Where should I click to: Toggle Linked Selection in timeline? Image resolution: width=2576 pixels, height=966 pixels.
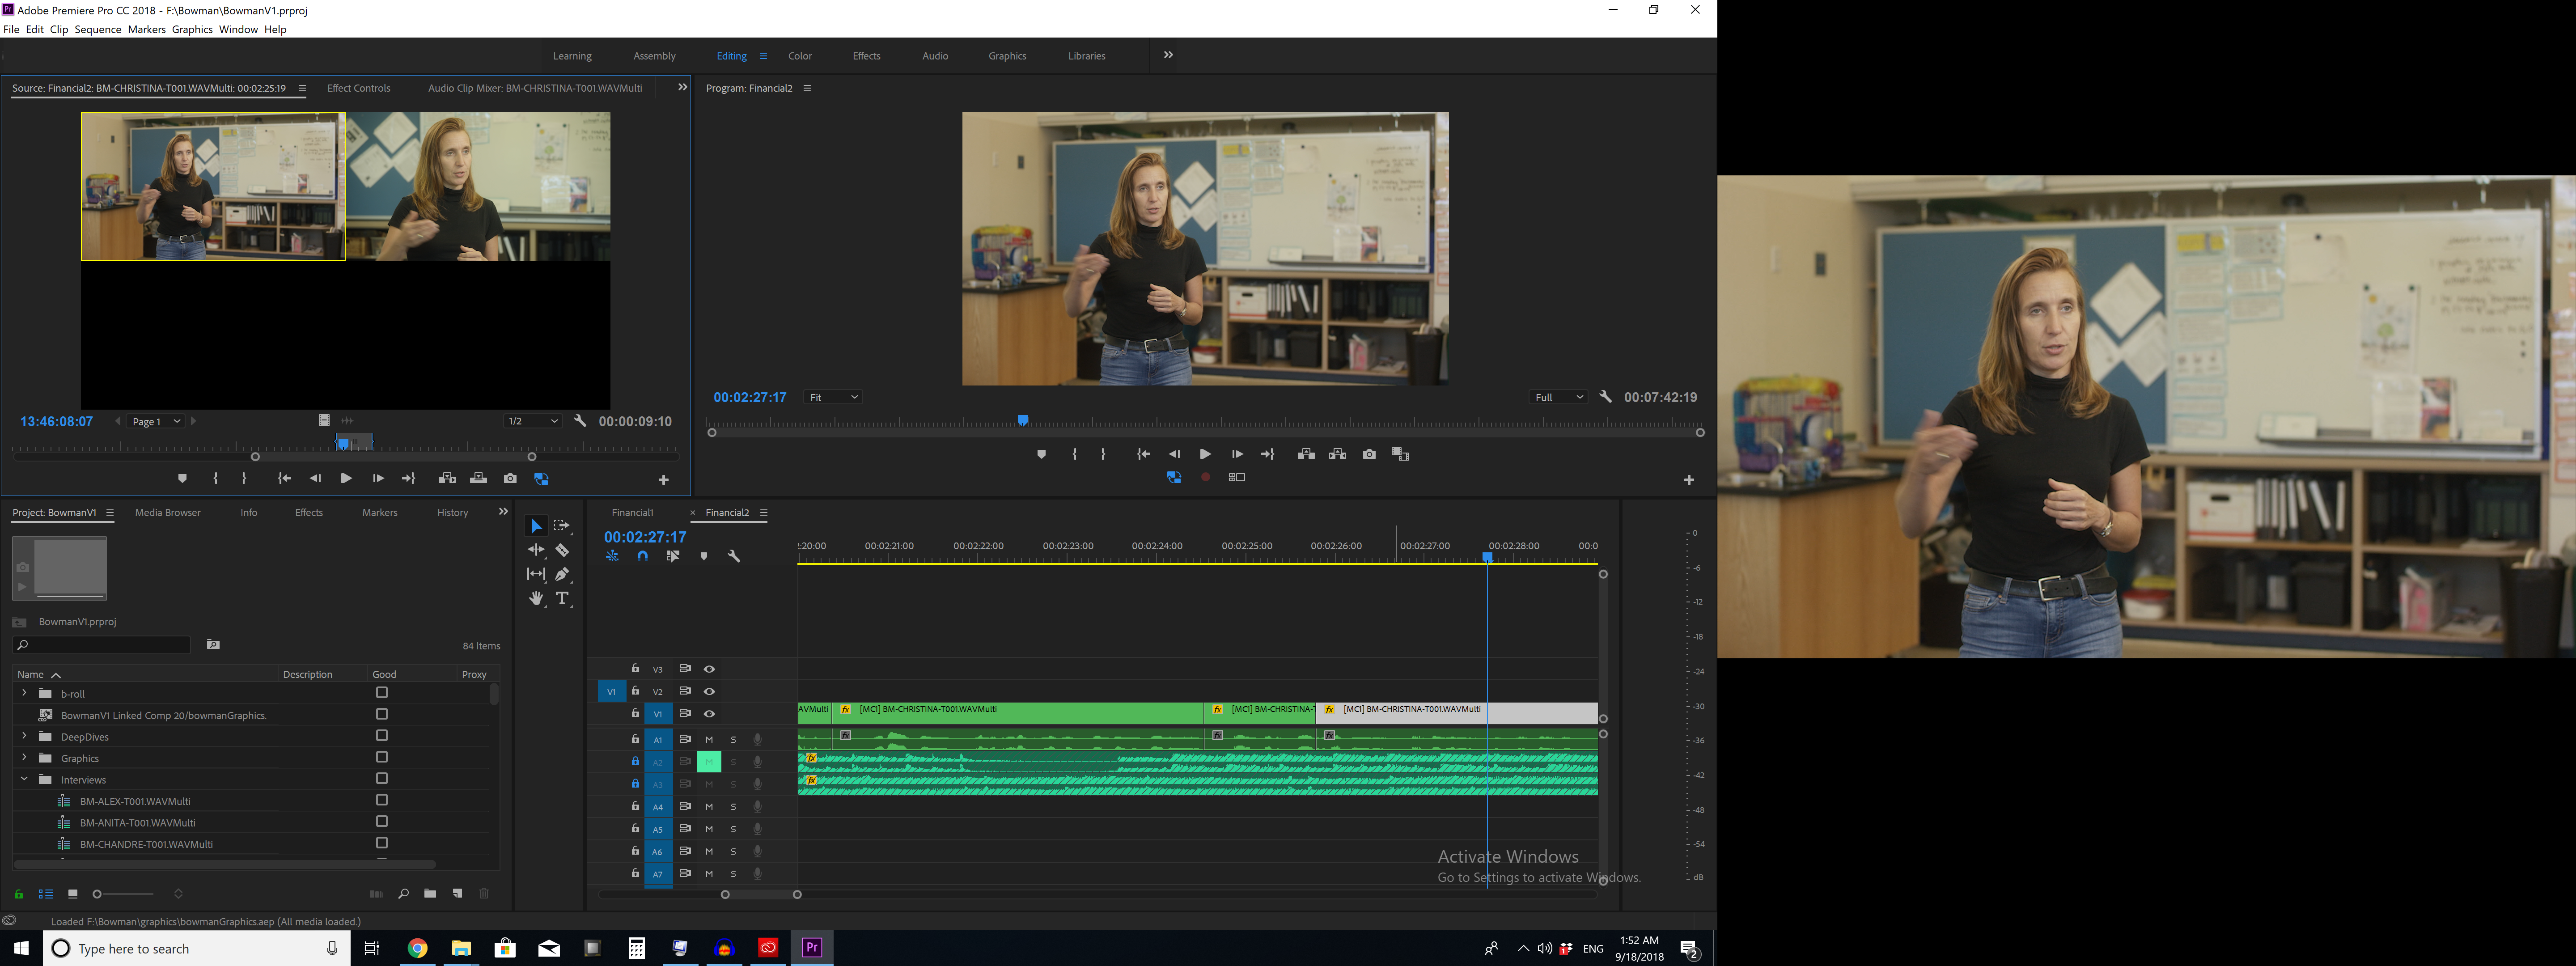(673, 556)
